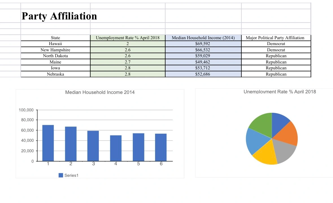
Task: Select the 2.8 value in Iowa row
Action: pyautogui.click(x=128, y=68)
